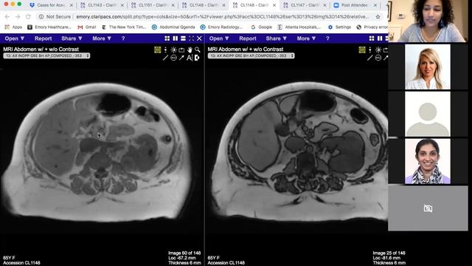This screenshot has height=266, width=472.
Task: Open the Emory Radiology bookmark
Action: coord(222,27)
